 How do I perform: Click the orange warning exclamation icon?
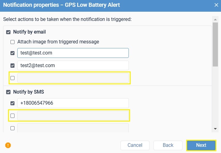pyautogui.click(x=8, y=145)
